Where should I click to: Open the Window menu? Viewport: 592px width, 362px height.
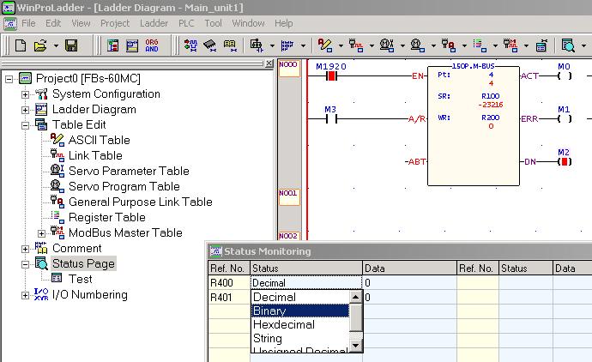(x=248, y=23)
